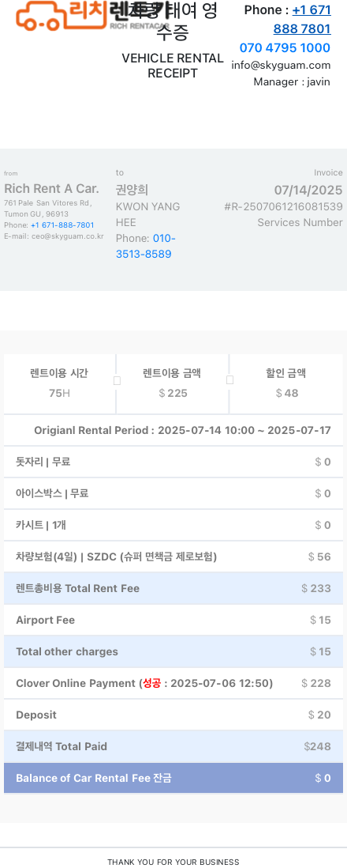Select the Deposit $20 row

tap(173, 715)
